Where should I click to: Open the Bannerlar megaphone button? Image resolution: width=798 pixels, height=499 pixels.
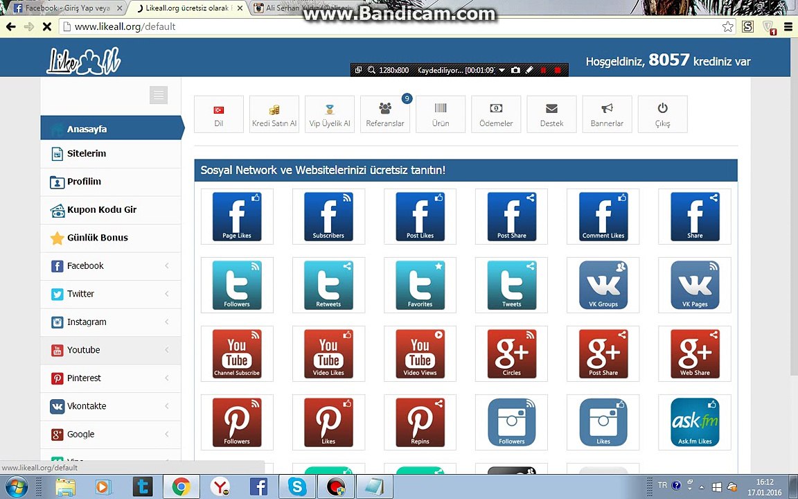coord(607,114)
